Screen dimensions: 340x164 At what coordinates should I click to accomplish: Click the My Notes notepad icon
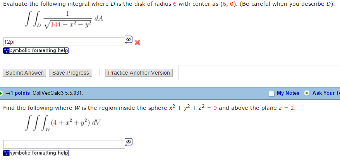pyautogui.click(x=272, y=93)
